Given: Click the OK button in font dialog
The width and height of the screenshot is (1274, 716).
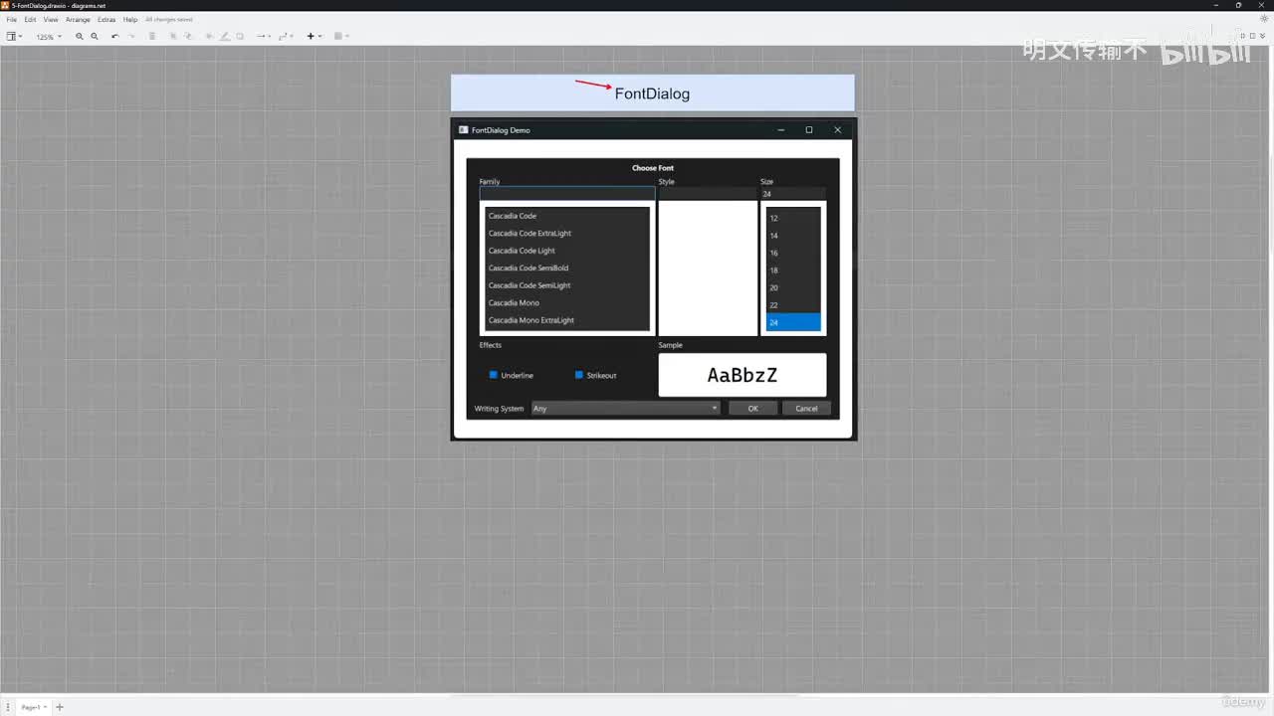Looking at the screenshot, I should (x=752, y=409).
